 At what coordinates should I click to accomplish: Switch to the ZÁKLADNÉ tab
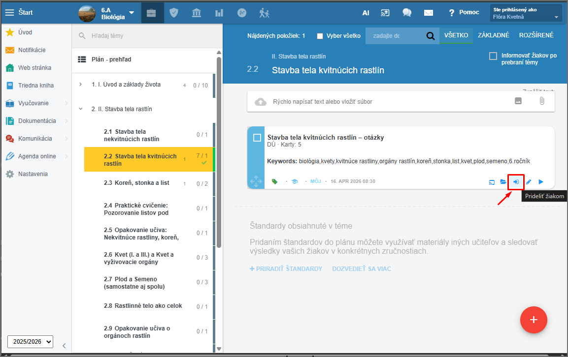click(x=493, y=35)
